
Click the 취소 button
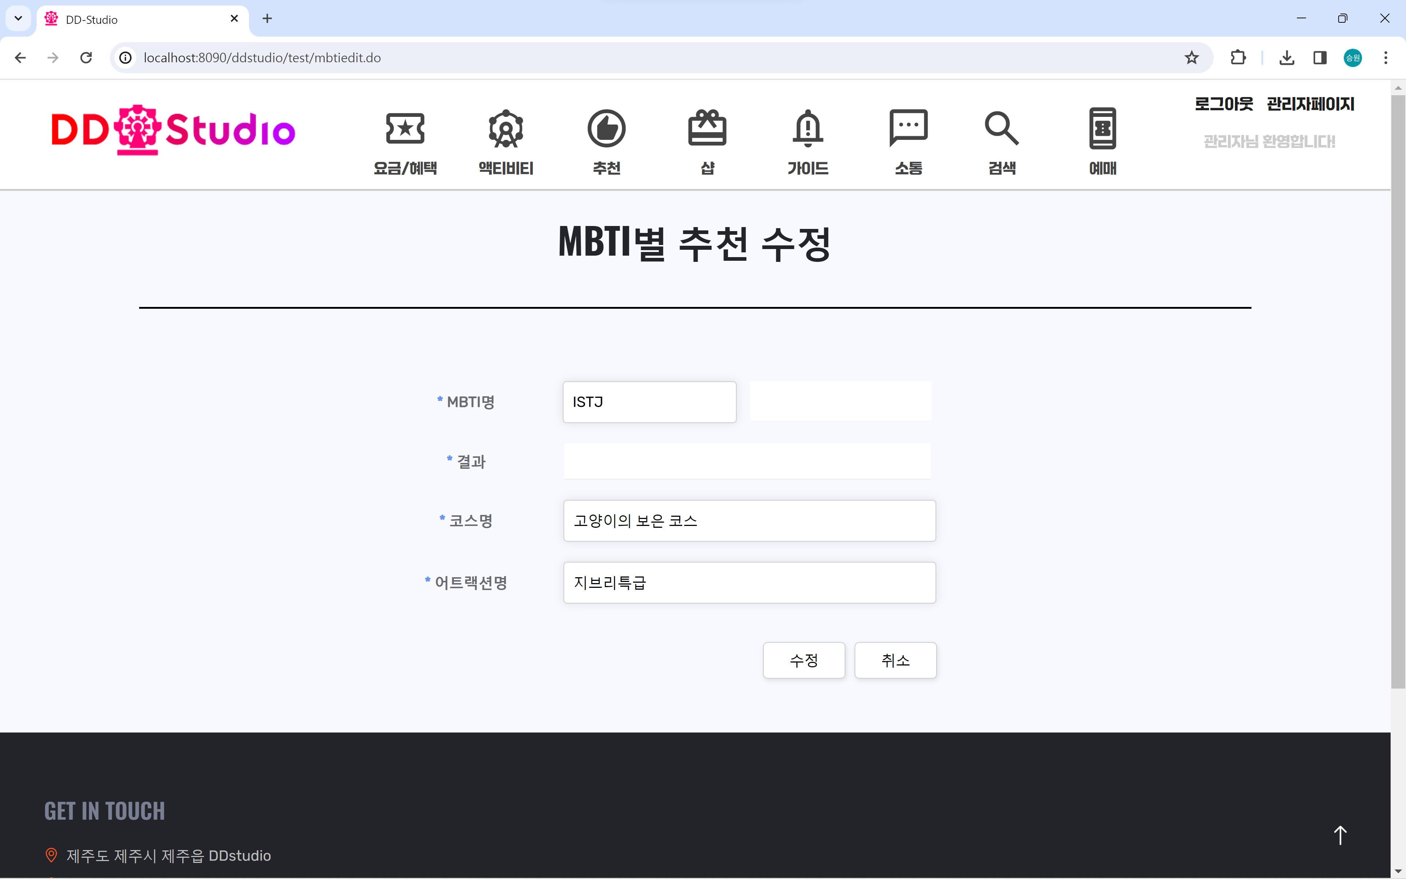[895, 660]
